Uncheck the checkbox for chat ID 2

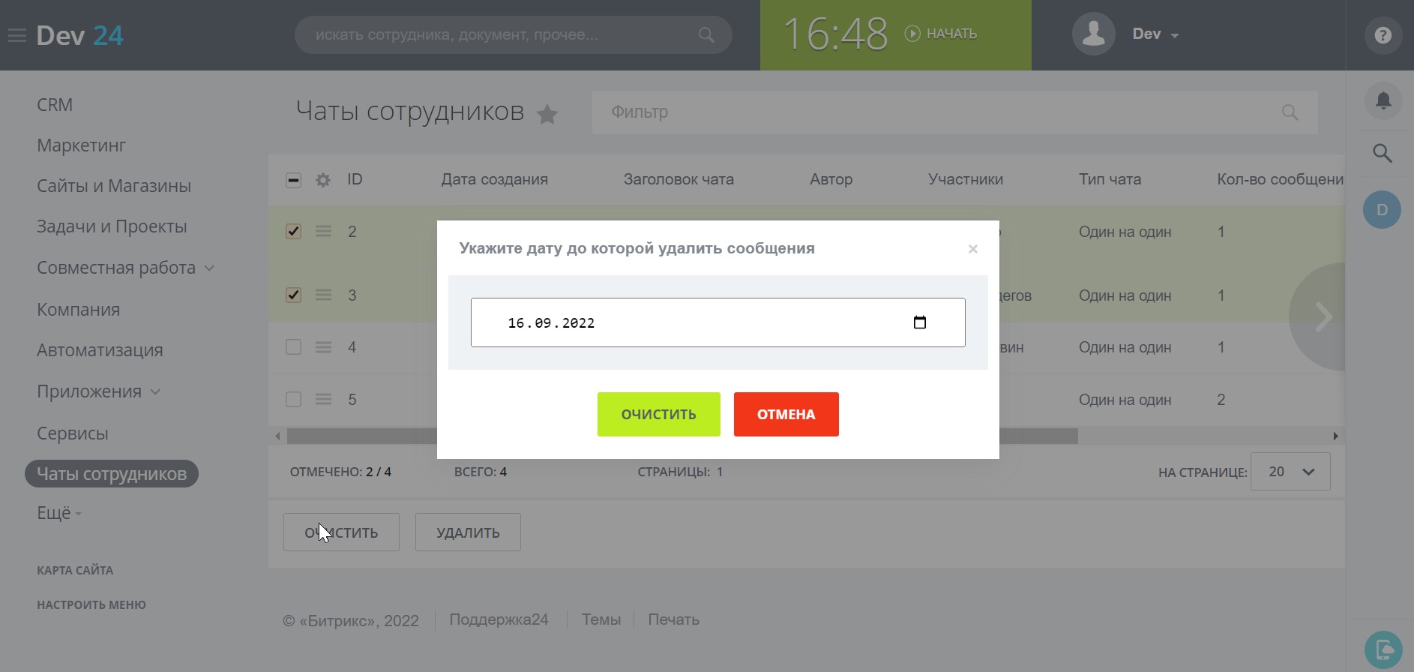tap(293, 232)
